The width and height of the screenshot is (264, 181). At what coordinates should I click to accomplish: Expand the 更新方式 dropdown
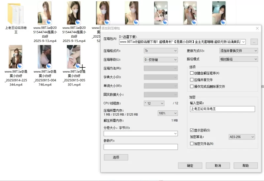(x=239, y=51)
